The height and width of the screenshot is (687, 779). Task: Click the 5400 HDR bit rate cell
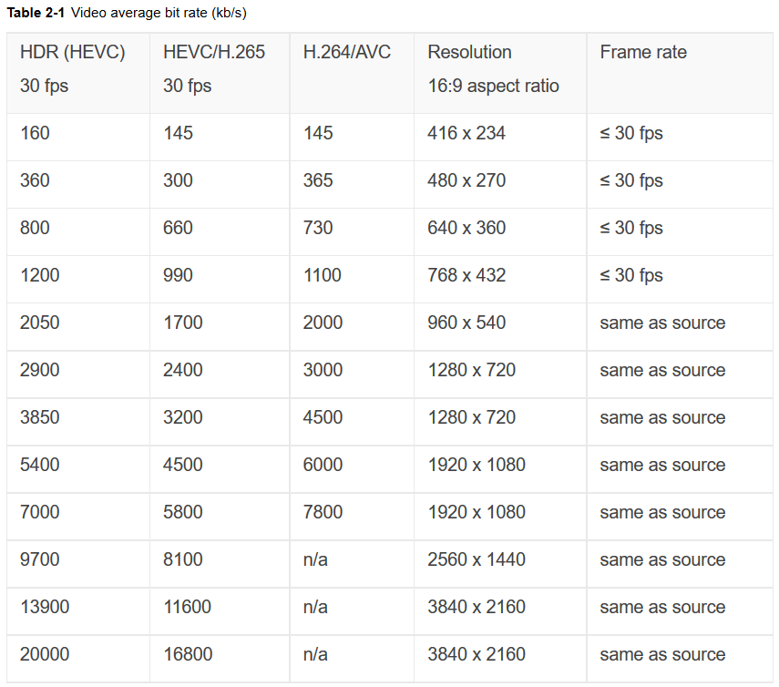click(x=39, y=465)
